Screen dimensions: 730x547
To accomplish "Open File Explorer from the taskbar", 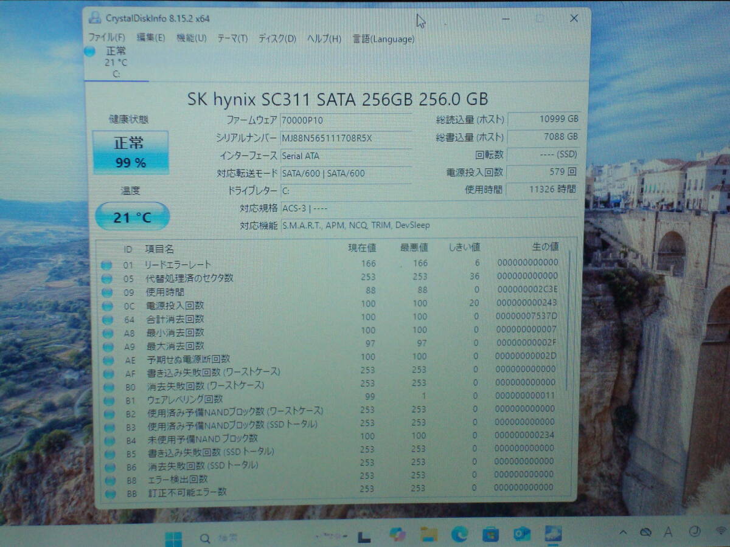I will (x=429, y=535).
